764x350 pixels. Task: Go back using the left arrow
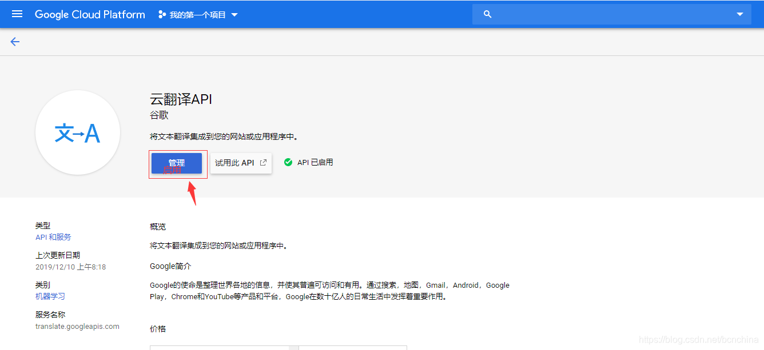15,42
